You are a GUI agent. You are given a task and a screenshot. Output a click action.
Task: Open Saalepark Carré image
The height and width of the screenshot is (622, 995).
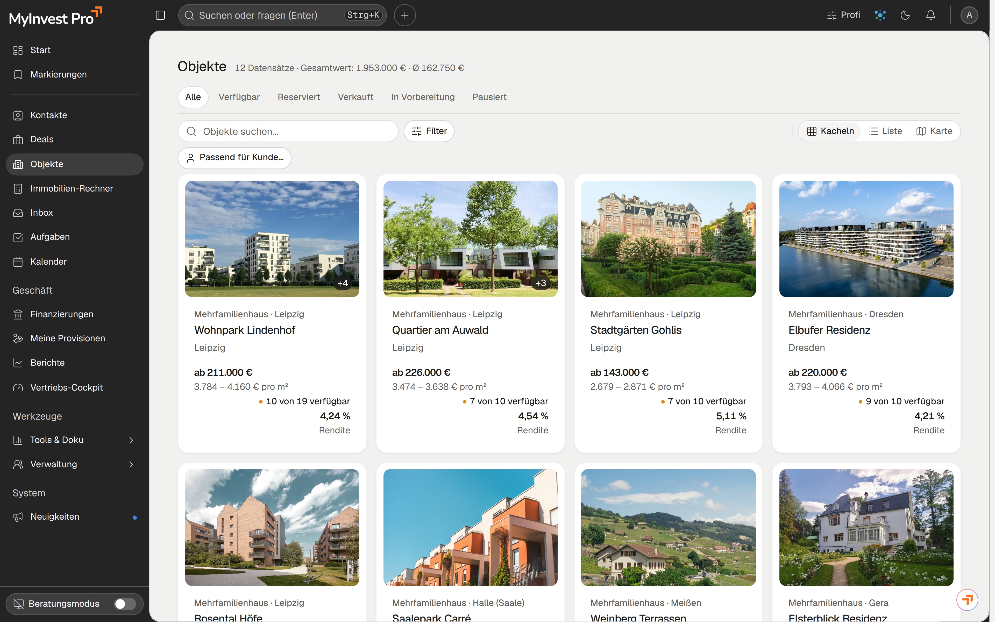pos(470,527)
